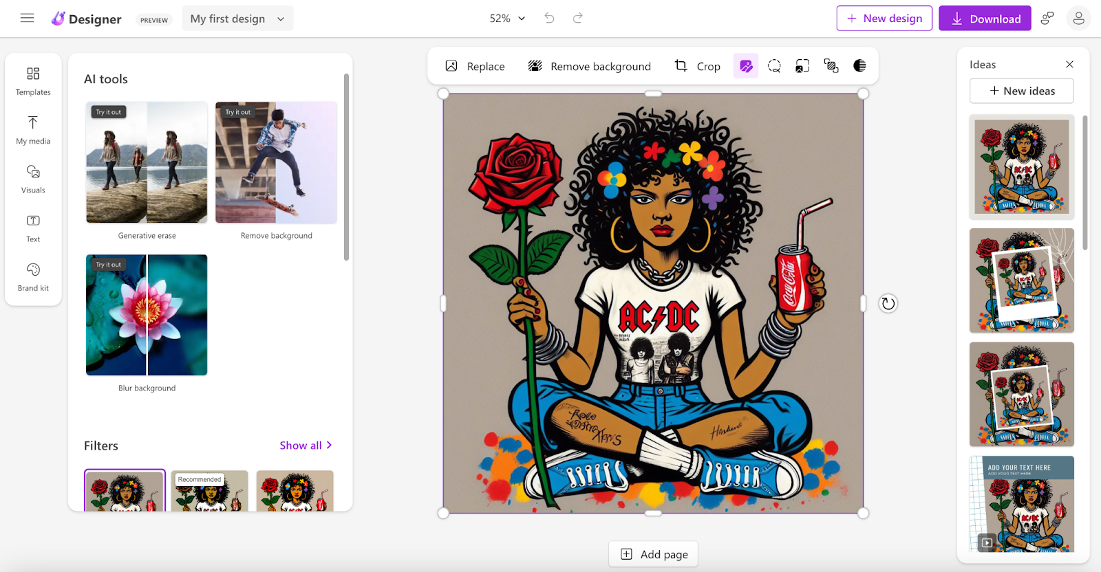
Task: Click the Replace image tool
Action: 475,66
